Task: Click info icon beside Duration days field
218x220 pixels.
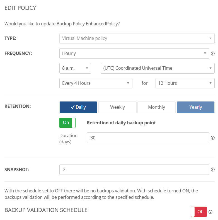Action: [x=212, y=138]
